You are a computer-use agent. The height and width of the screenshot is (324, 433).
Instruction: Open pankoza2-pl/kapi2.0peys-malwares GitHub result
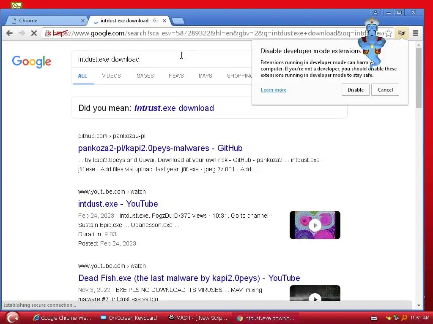[160, 148]
